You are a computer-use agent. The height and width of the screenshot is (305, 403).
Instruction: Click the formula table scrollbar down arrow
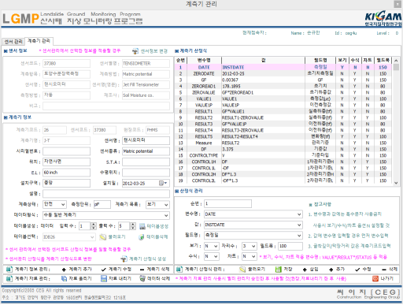[396, 183]
